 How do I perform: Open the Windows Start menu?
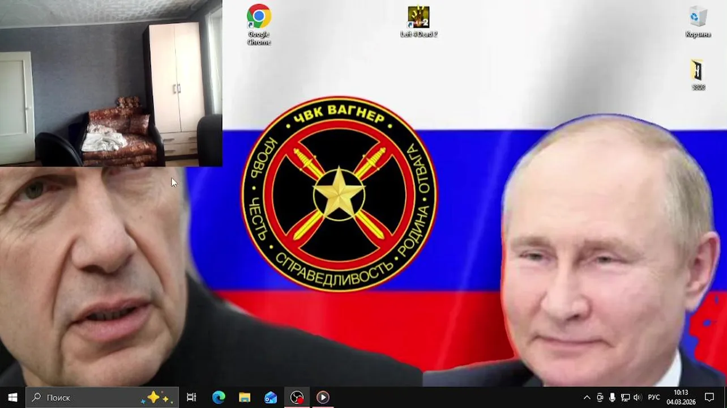12,397
